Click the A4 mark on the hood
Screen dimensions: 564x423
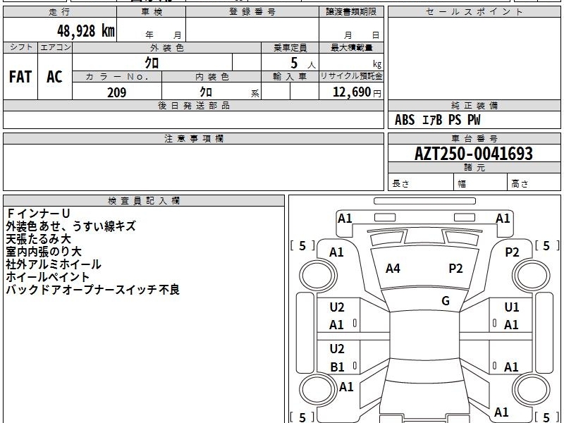coord(393,269)
